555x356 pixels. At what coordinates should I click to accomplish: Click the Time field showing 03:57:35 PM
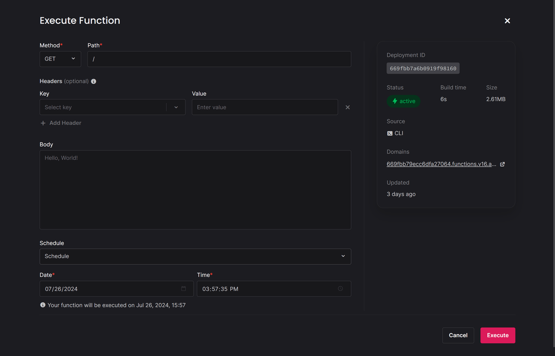point(264,289)
